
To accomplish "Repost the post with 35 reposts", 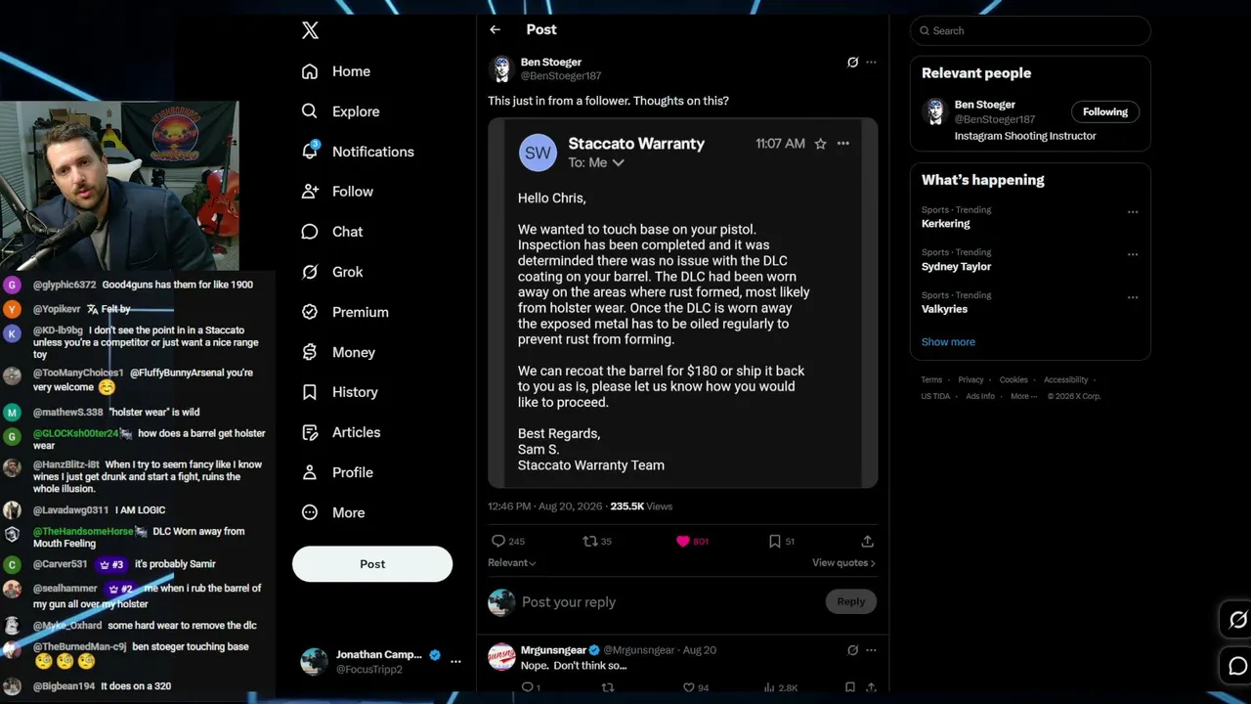I will (x=597, y=541).
